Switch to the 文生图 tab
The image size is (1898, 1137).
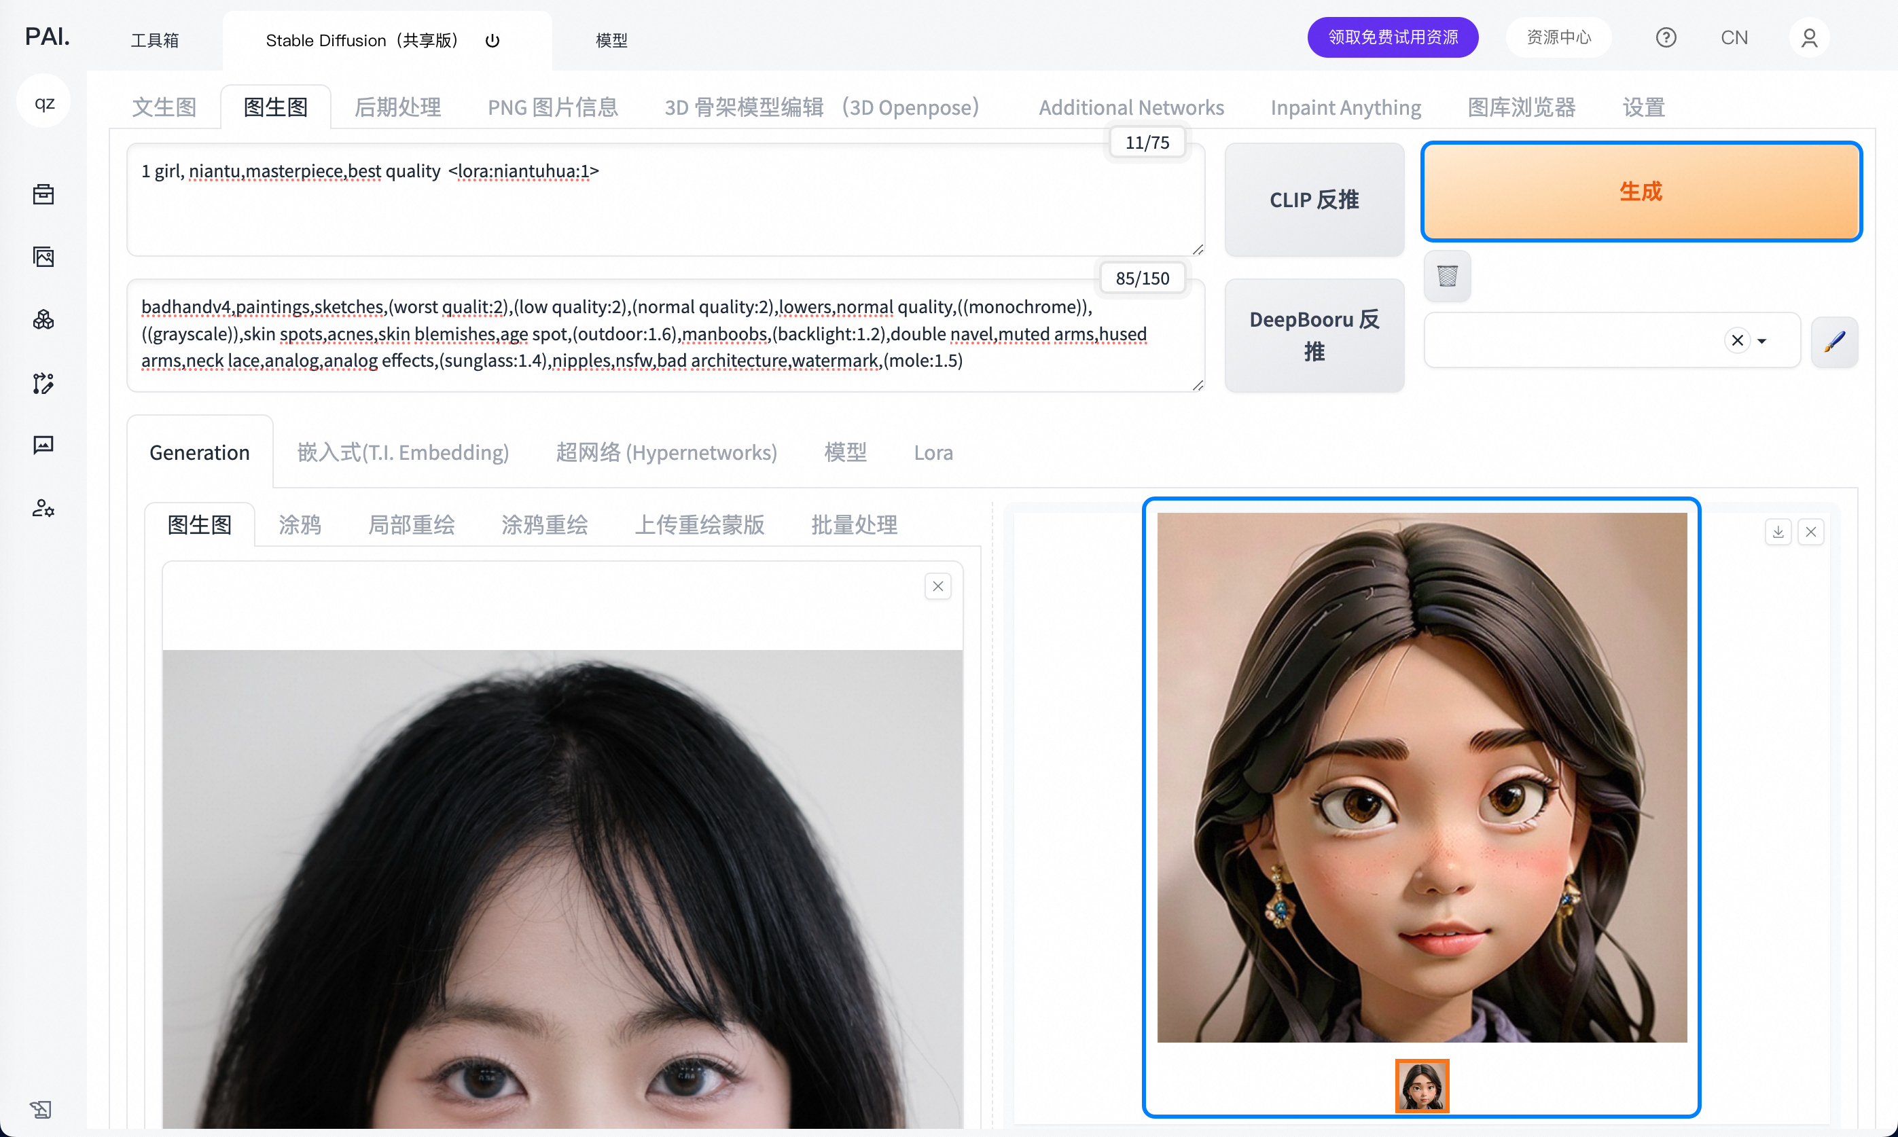click(x=164, y=107)
